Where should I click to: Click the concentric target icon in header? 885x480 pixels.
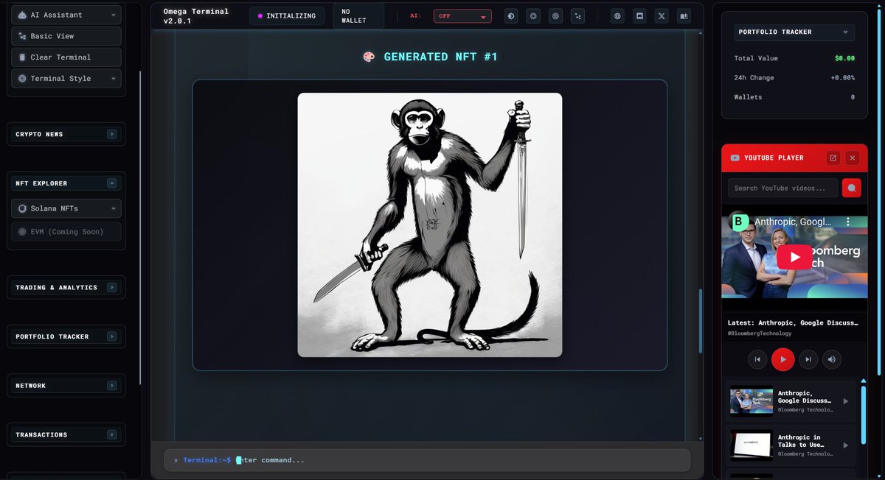(x=555, y=15)
